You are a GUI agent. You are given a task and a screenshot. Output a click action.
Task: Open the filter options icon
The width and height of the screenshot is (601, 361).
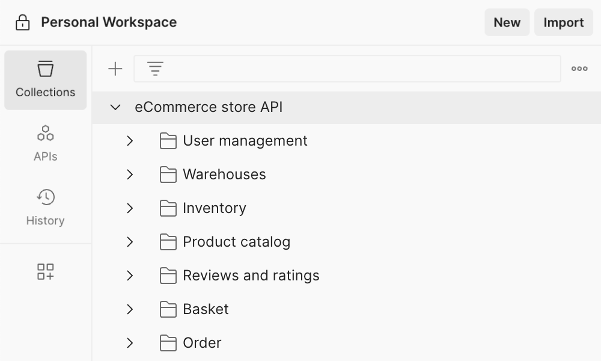pos(155,68)
